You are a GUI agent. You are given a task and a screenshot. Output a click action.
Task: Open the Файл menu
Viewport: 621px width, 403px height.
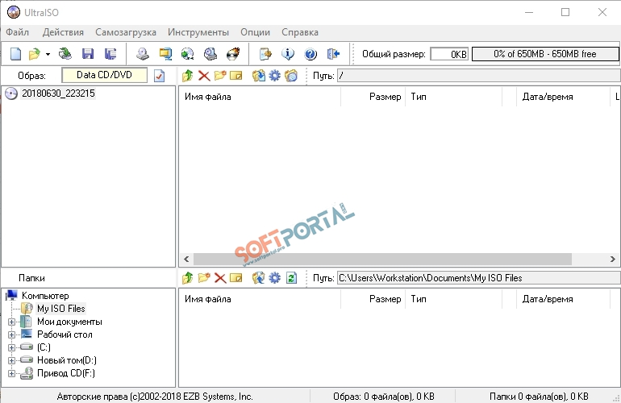click(x=18, y=32)
